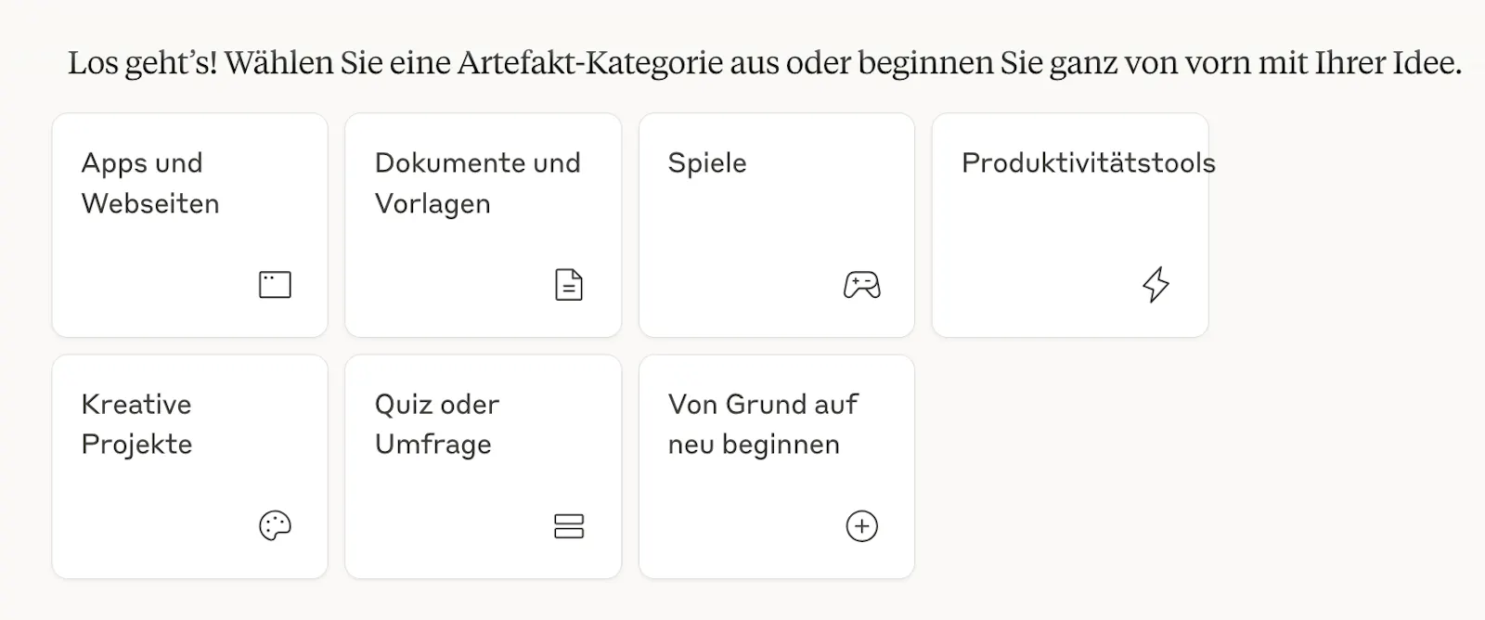The image size is (1485, 620).
Task: Start with "Von Grund auf neu beginnen" label
Action: pyautogui.click(x=763, y=424)
